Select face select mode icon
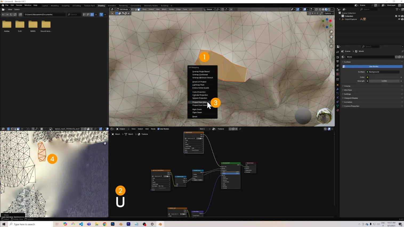Image resolution: width=404 pixels, height=227 pixels. [x=139, y=9]
